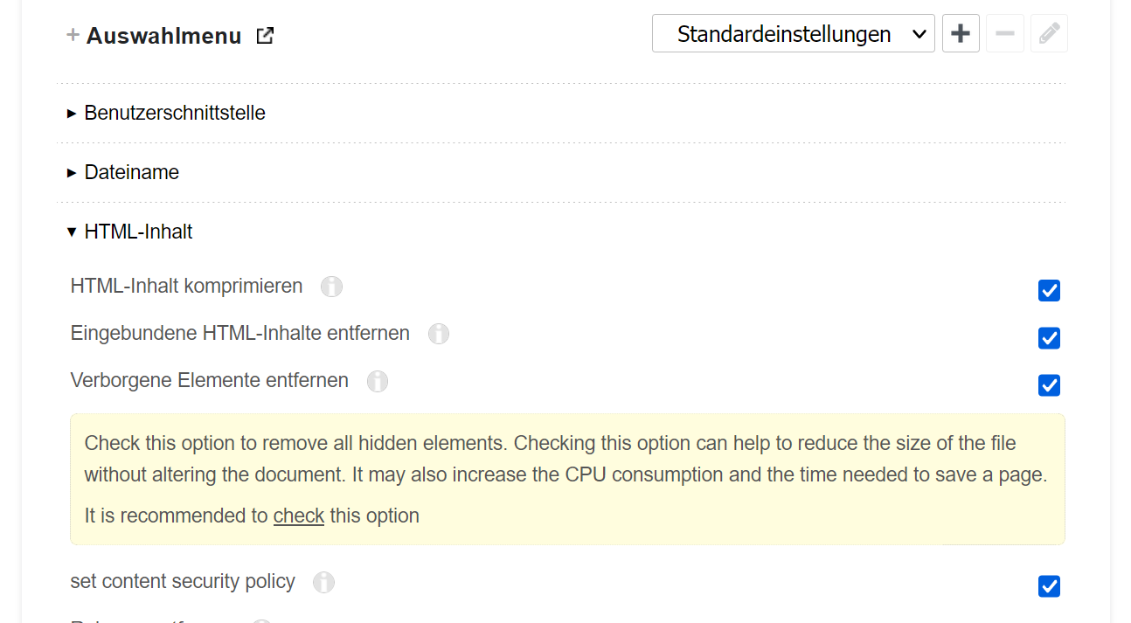Click the pencil icon to rename profile

click(x=1049, y=34)
